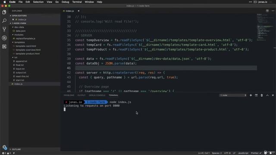Split the editor to the right
Viewport: 276px width, 155px height.
point(267,11)
